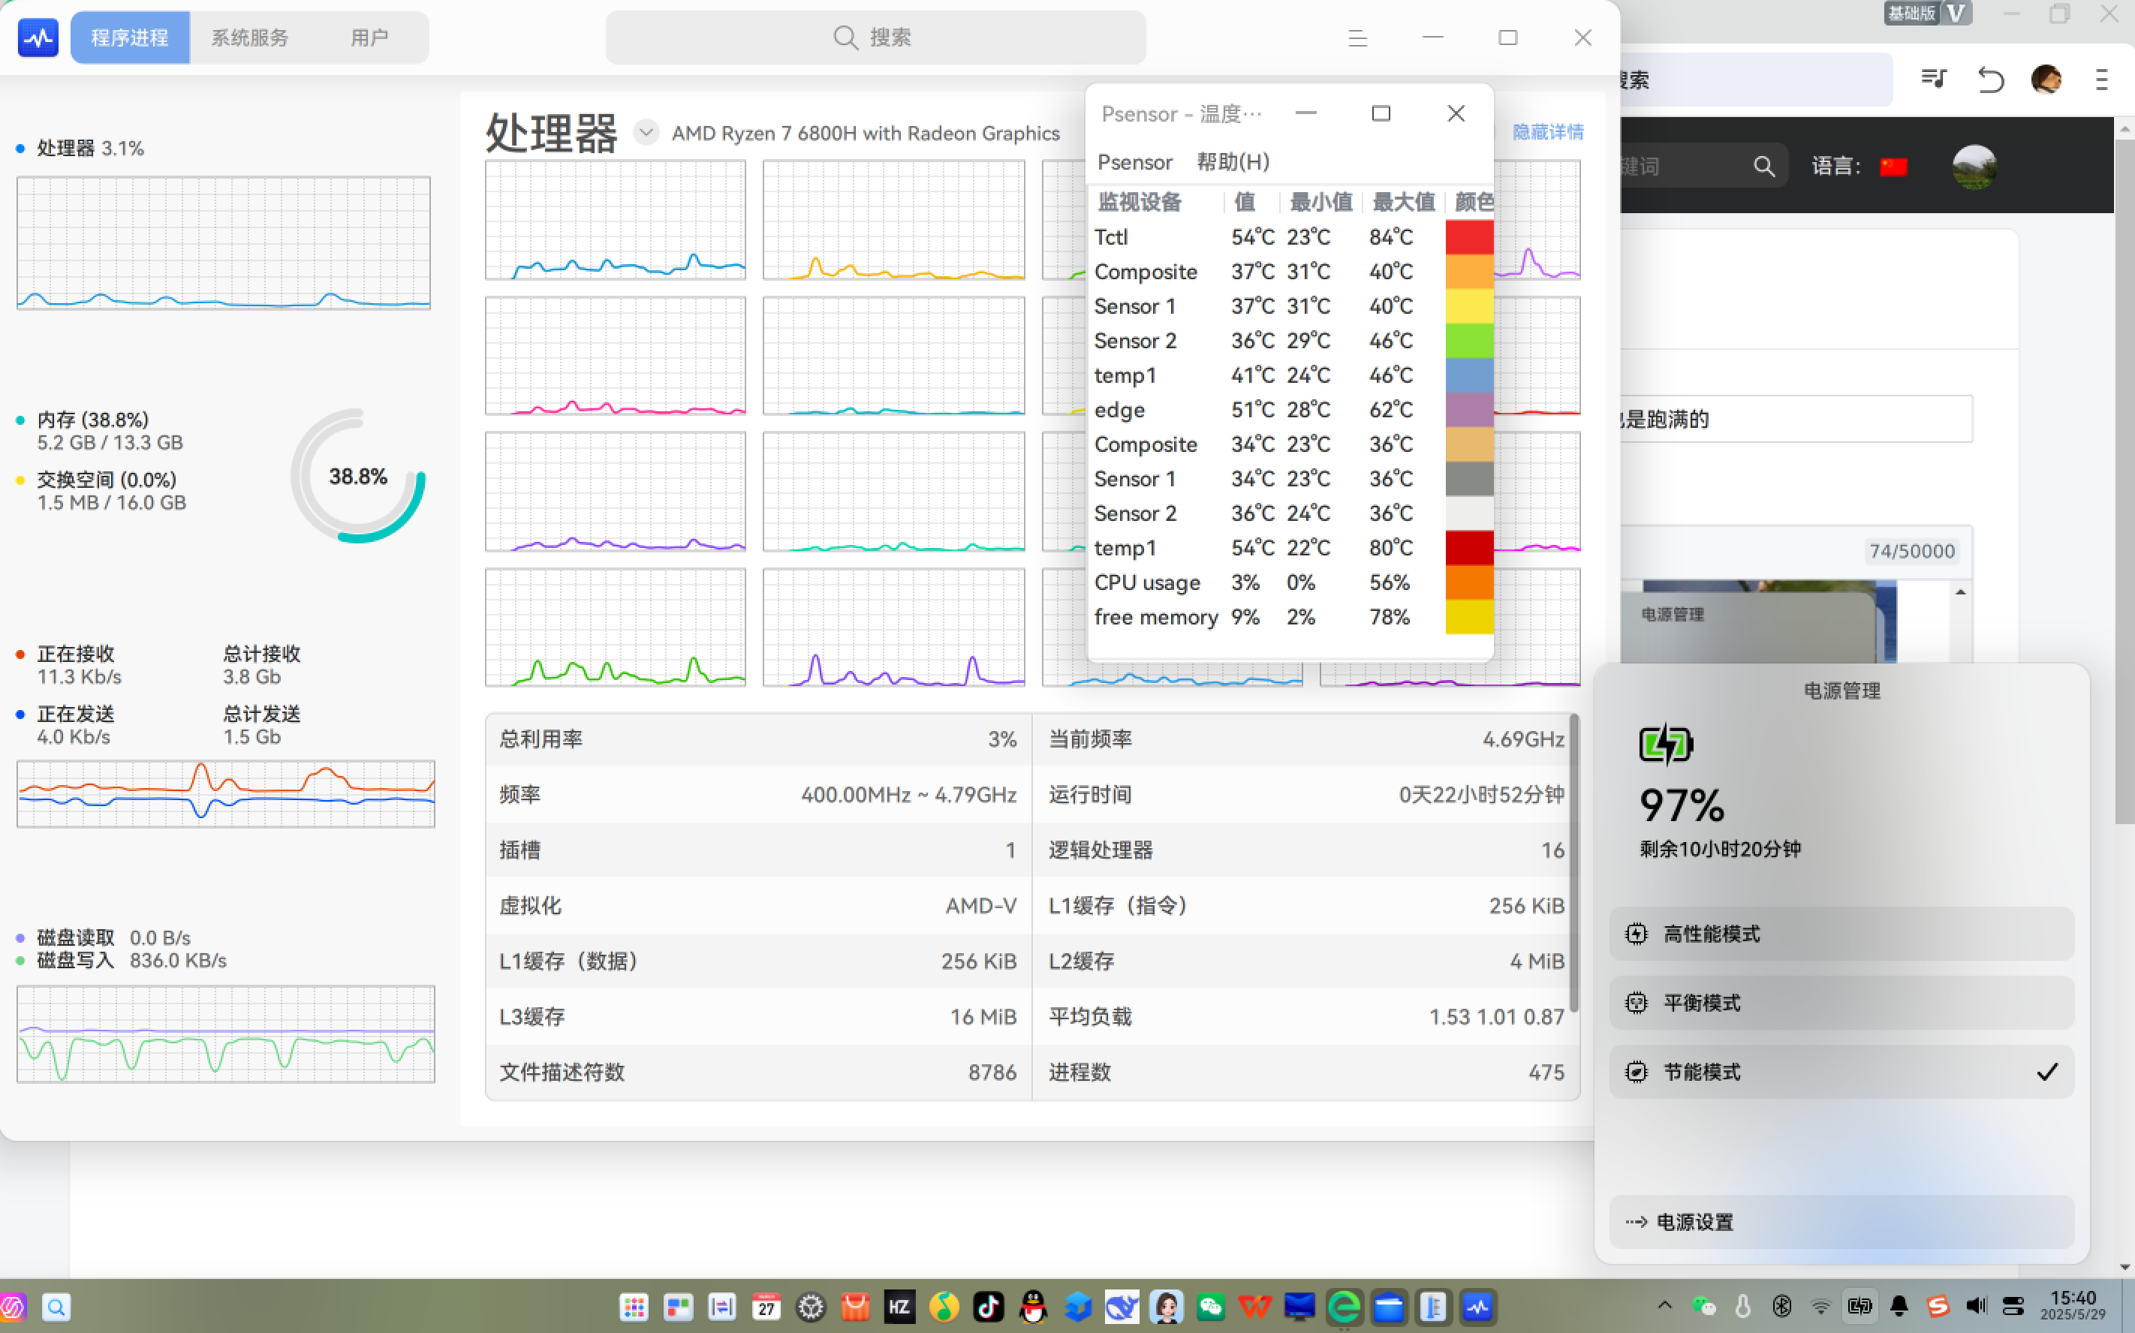Click the undo arrow in the browser toolbar
The image size is (2135, 1333).
(1990, 80)
